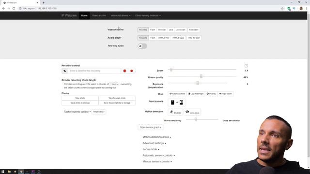Click the recording label tag icon
The image size is (310, 174).
(64, 71)
